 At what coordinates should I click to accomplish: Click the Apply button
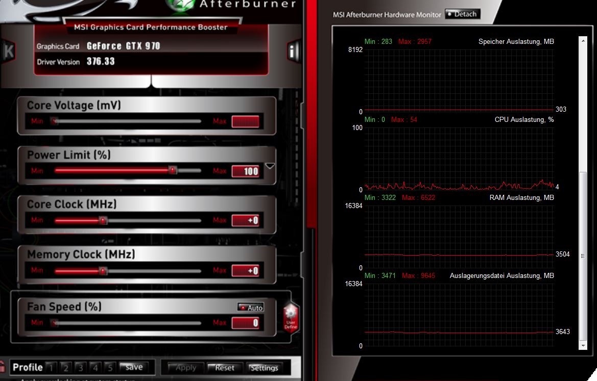[185, 368]
